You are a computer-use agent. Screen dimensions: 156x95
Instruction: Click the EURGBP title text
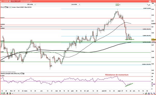point(6,1)
